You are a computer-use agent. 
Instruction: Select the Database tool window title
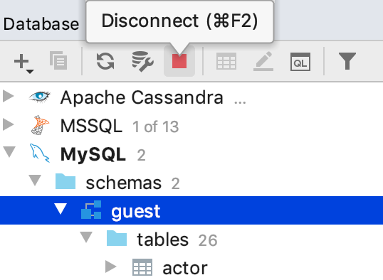[41, 24]
